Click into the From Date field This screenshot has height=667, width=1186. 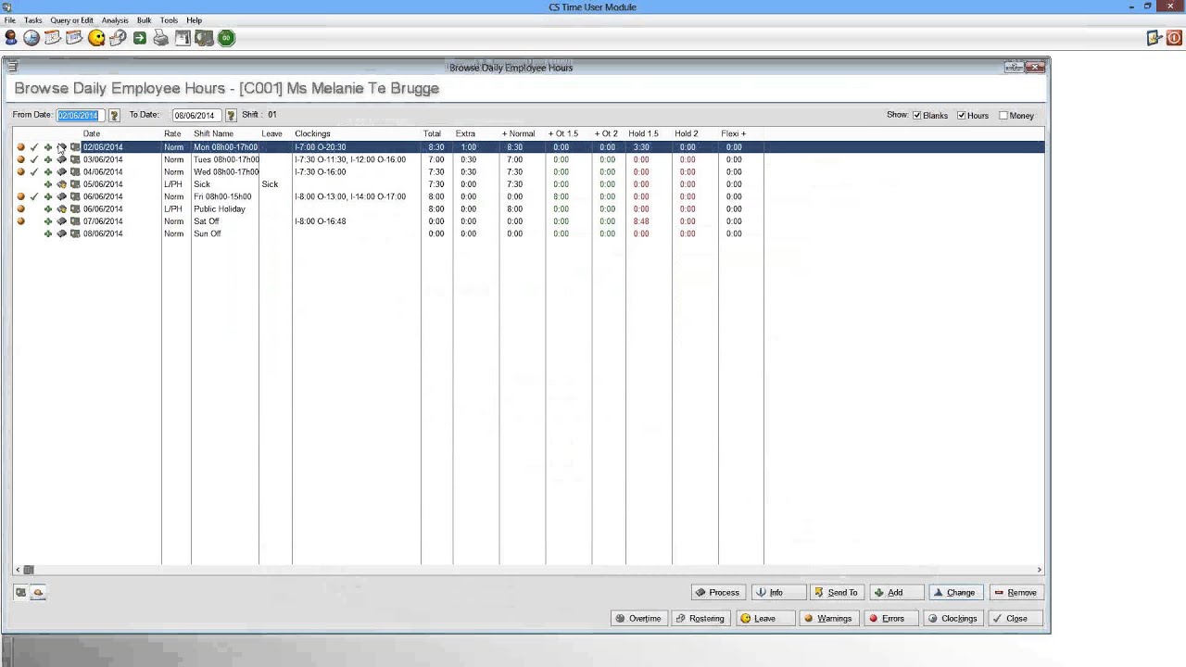[82, 116]
